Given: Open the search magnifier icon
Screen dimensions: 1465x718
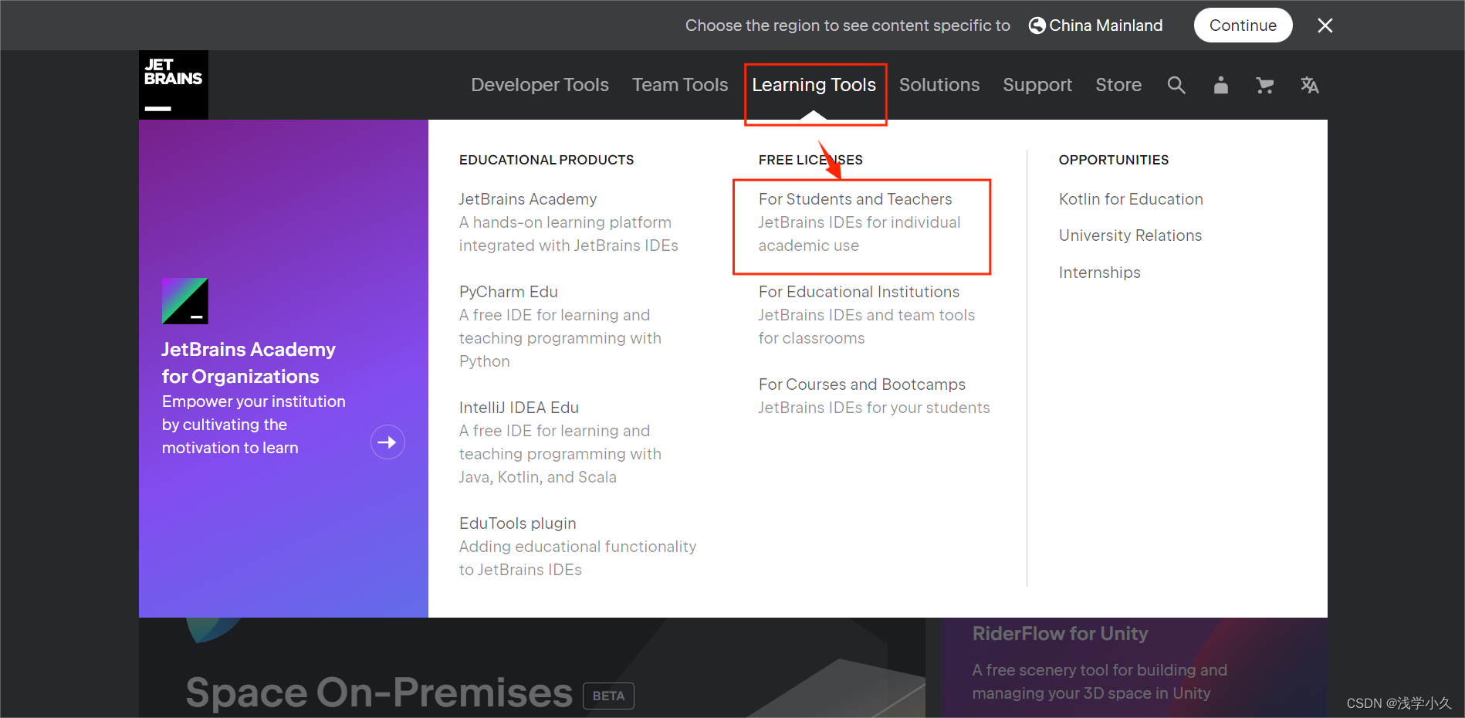Looking at the screenshot, I should 1176,85.
